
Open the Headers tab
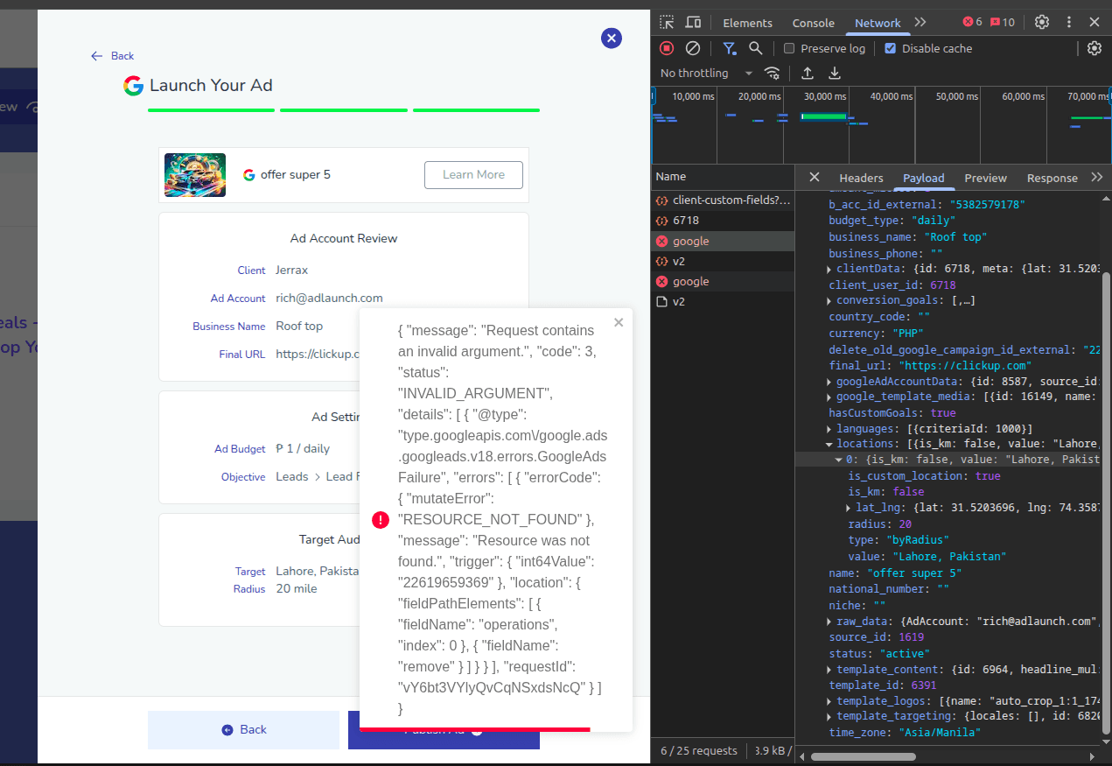(x=861, y=178)
